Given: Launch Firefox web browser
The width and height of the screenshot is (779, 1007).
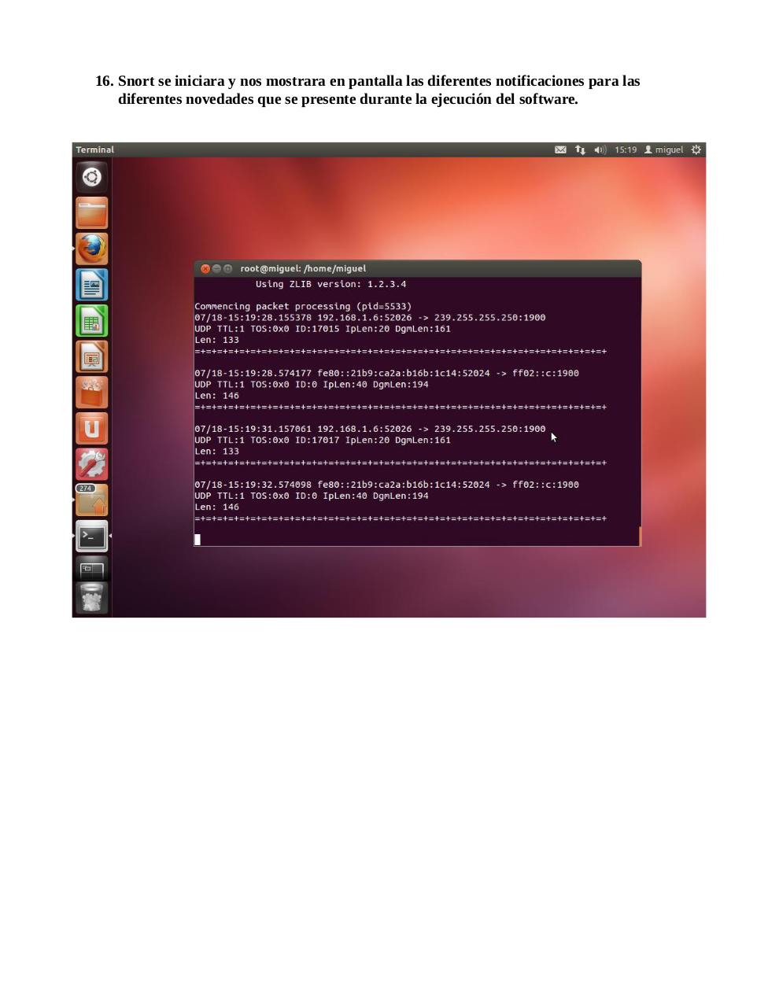Looking at the screenshot, I should click(x=92, y=249).
